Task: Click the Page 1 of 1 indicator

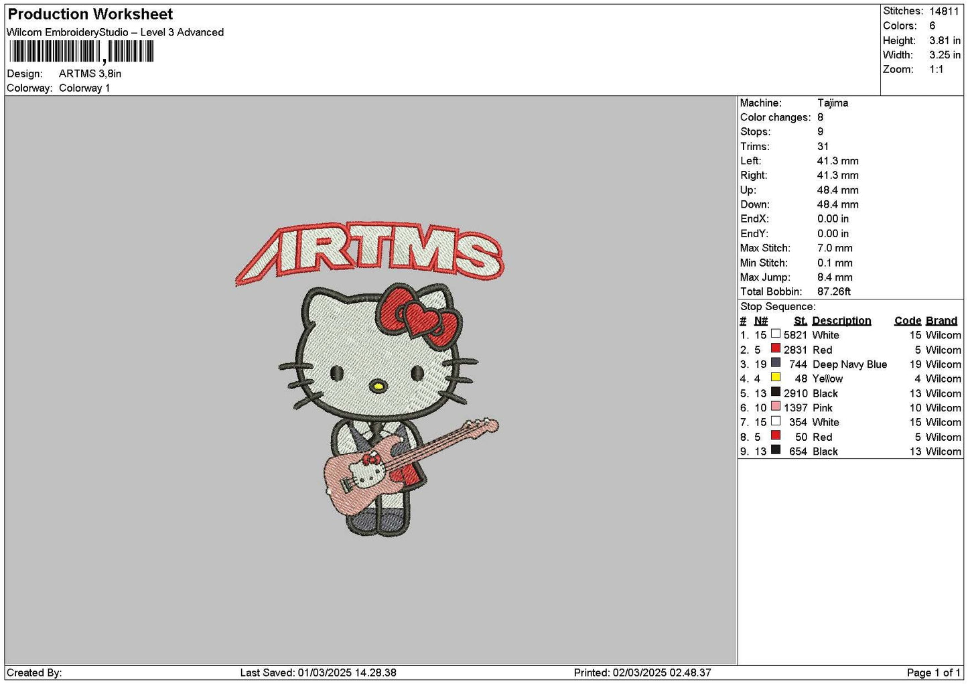Action: [x=933, y=673]
